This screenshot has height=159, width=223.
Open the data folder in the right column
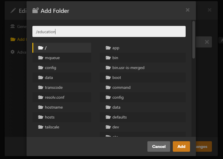point(143,107)
